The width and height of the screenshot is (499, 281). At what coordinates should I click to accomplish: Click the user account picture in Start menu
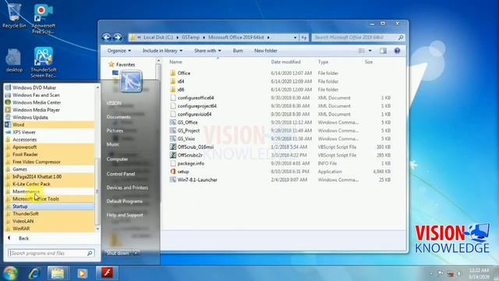coord(131,81)
